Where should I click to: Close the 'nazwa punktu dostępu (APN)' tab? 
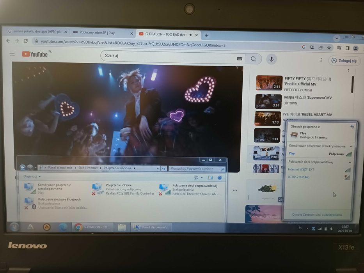click(66, 32)
